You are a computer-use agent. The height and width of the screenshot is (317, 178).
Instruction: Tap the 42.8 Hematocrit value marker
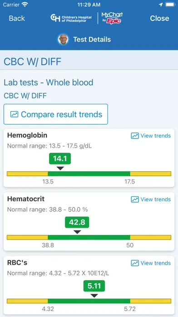77,222
